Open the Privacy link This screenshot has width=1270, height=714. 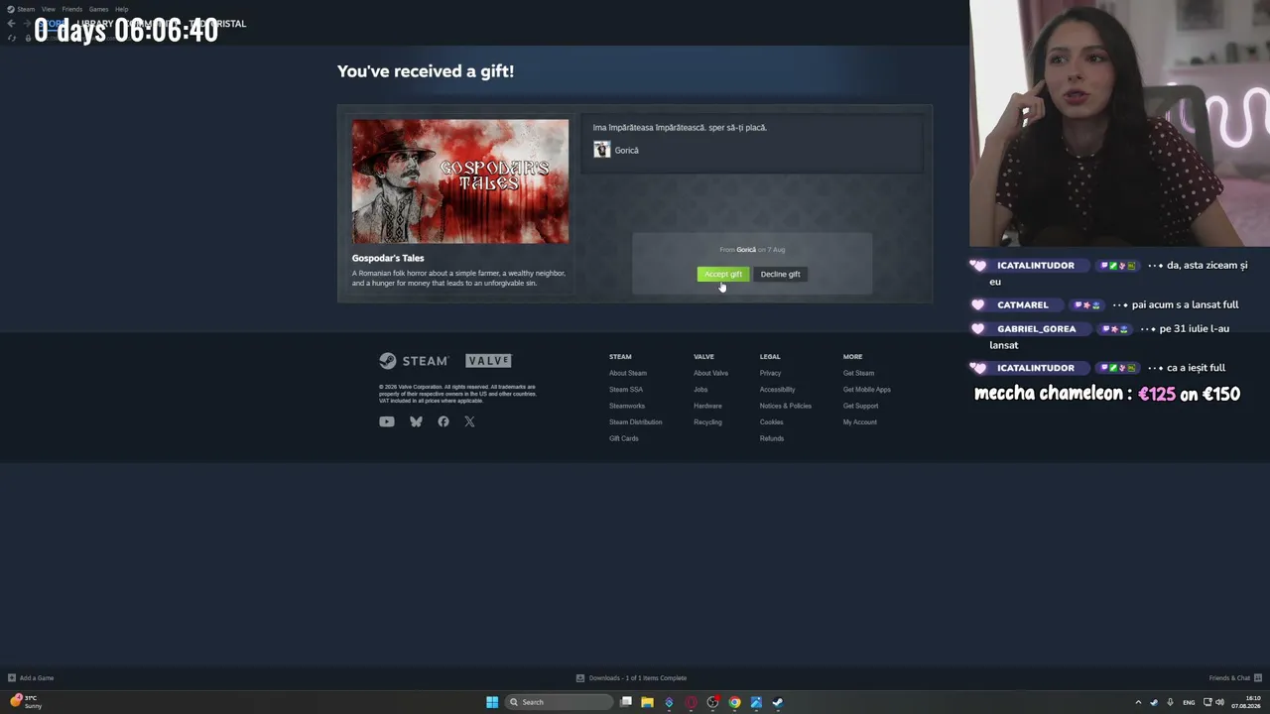click(x=771, y=373)
